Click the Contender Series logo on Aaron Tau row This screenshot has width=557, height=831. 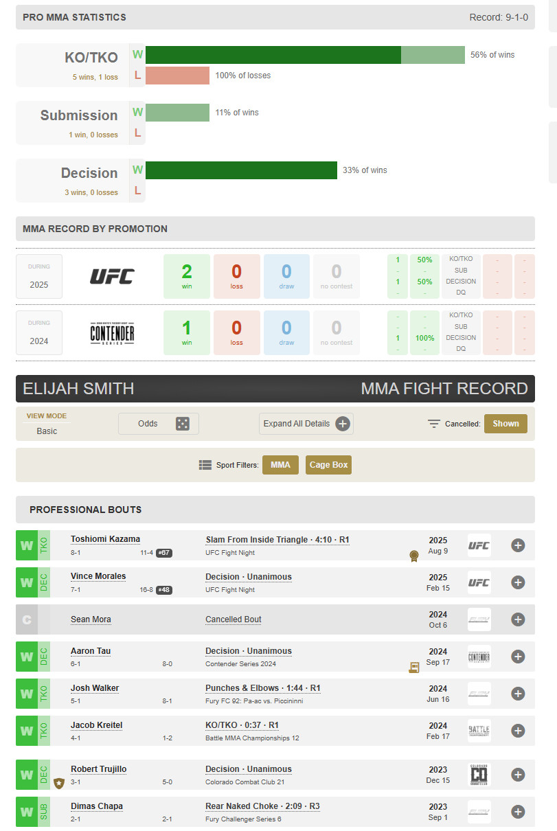coord(479,657)
